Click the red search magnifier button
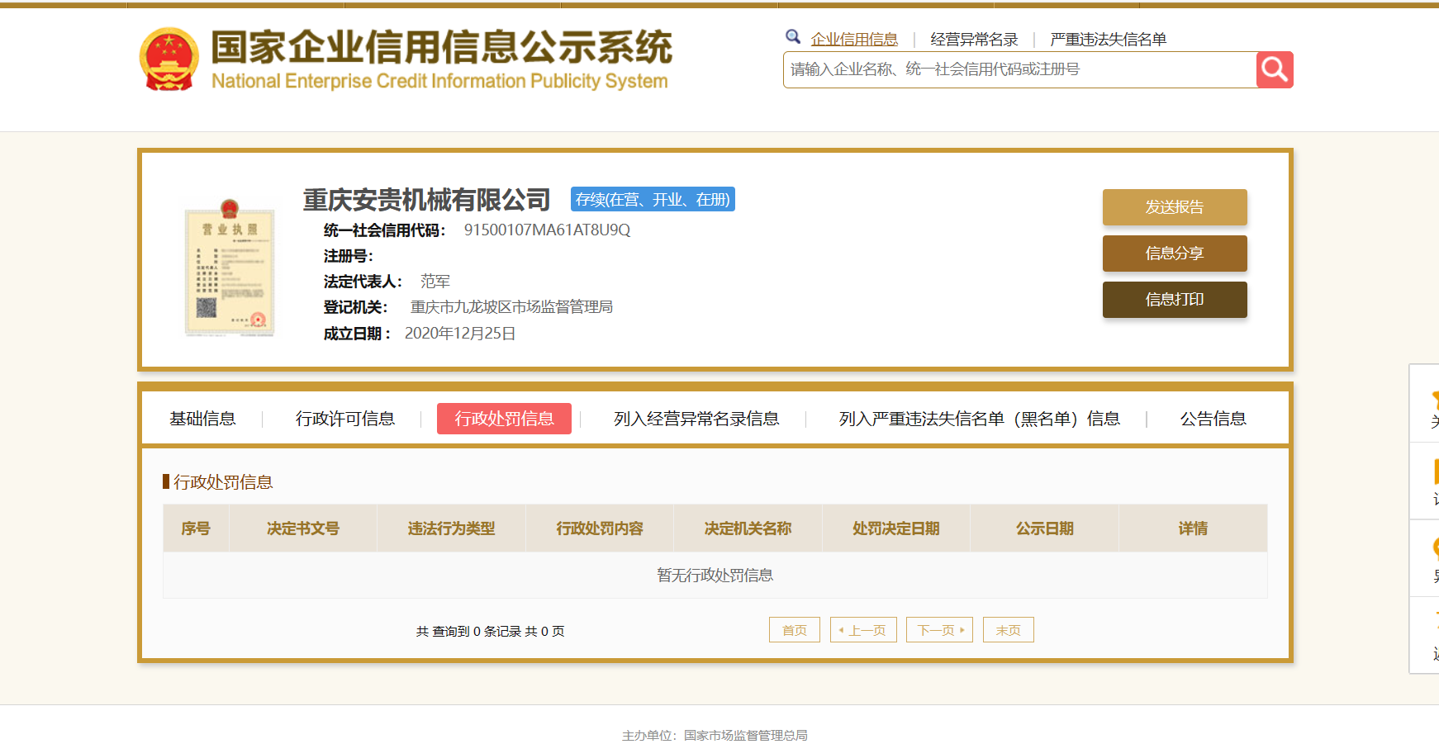Image resolution: width=1439 pixels, height=744 pixels. click(1275, 69)
